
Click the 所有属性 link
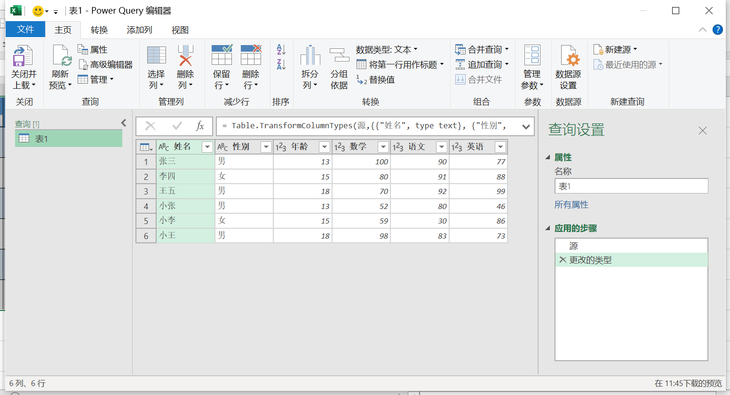571,205
